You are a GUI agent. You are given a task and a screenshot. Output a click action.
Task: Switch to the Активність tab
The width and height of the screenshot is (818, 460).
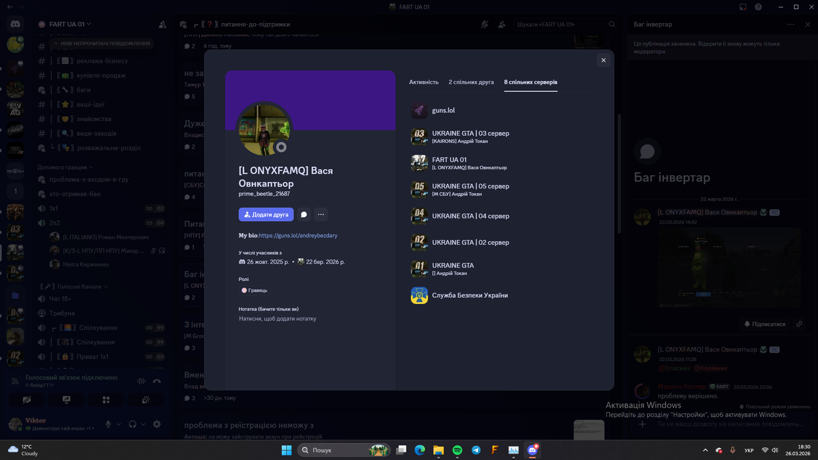424,82
